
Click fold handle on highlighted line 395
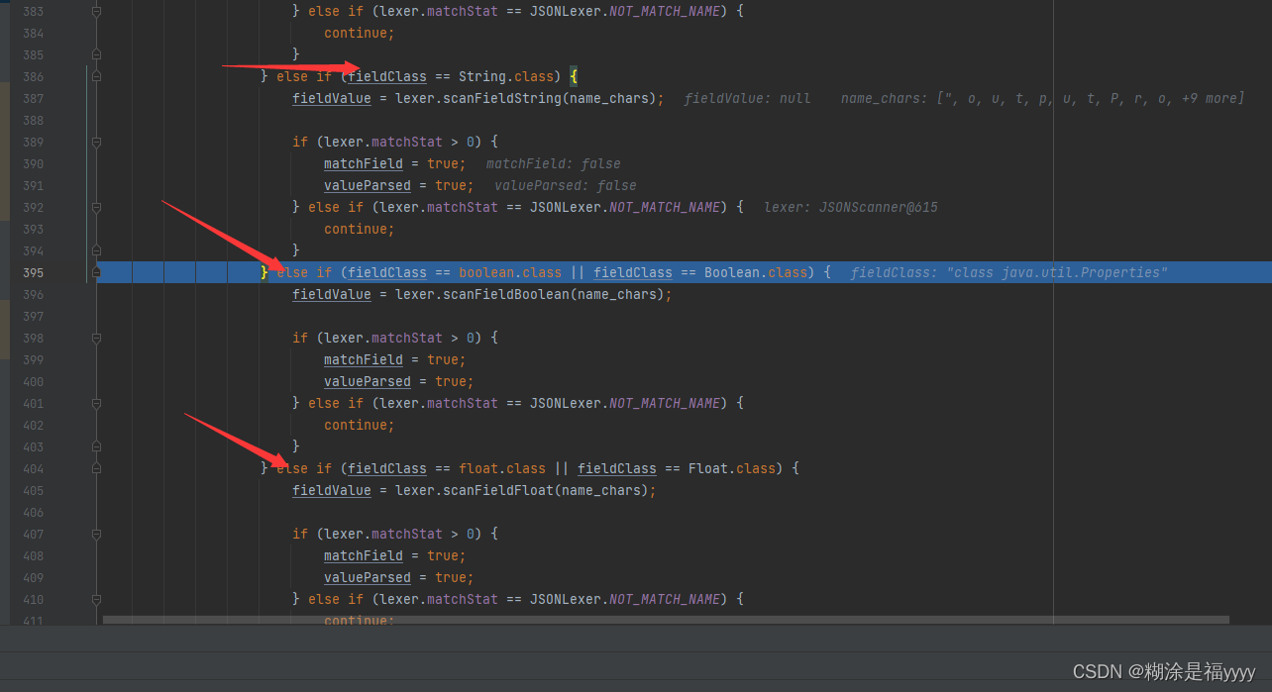point(96,272)
